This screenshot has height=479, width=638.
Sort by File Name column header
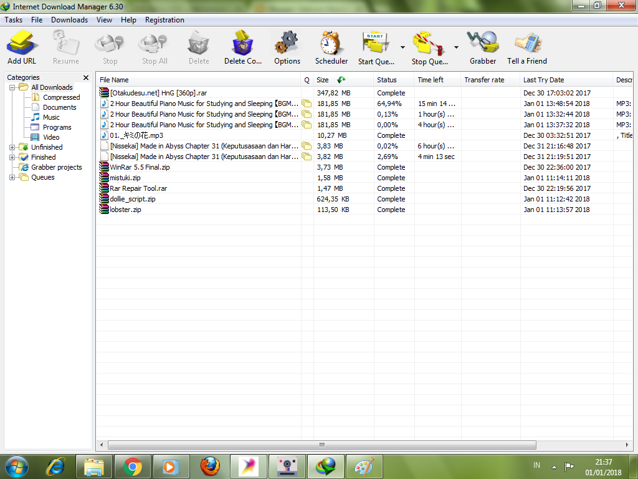[199, 80]
